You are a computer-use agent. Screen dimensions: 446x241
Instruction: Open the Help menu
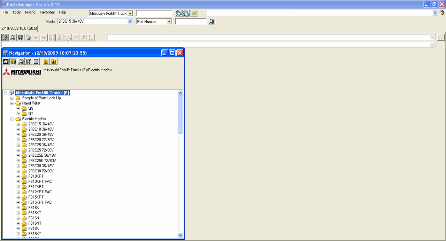click(x=63, y=12)
